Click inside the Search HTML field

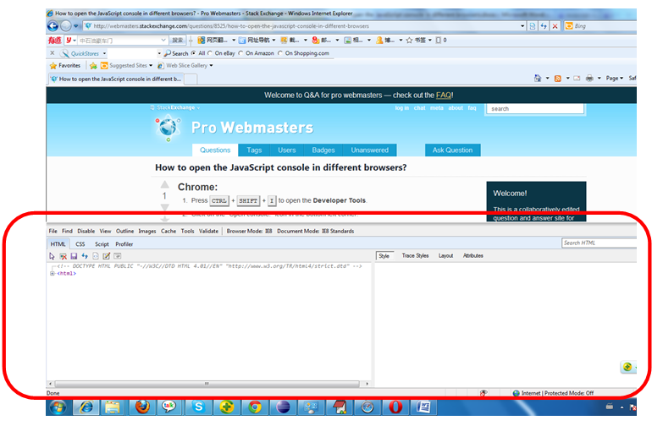pos(599,243)
